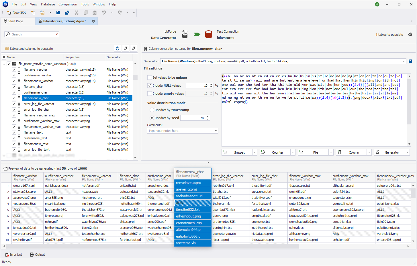Screen dimensions: 417x266
Task: Increment the seed value spinner
Action: pyautogui.click(x=207, y=117)
